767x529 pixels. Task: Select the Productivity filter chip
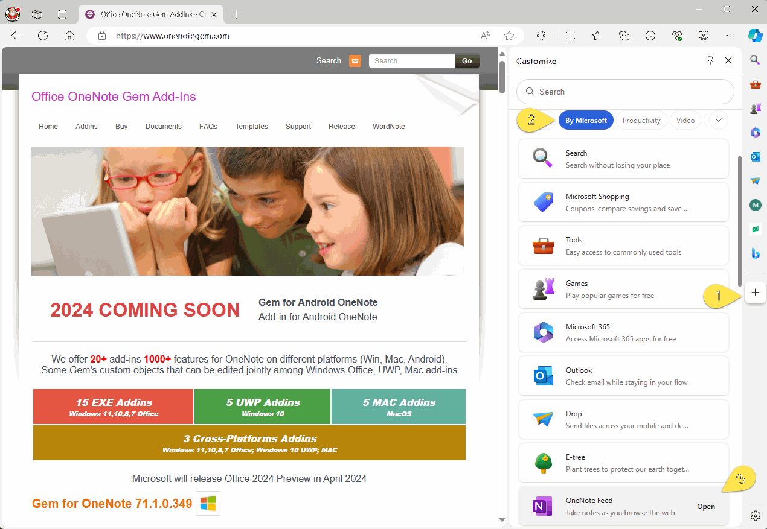tap(641, 121)
